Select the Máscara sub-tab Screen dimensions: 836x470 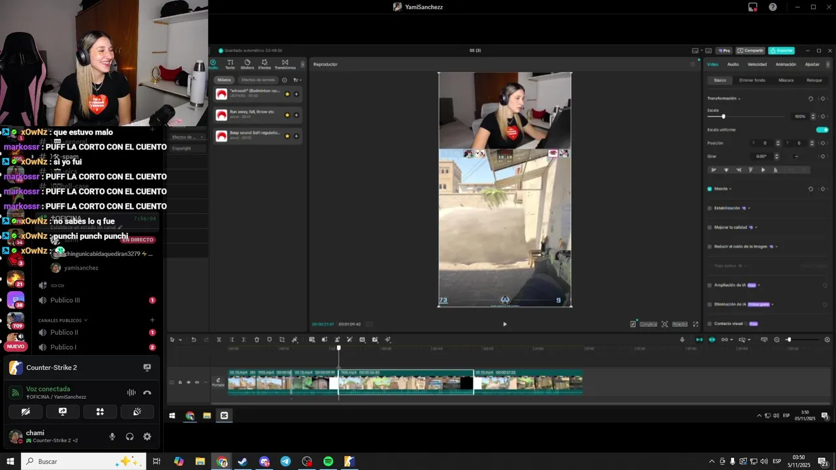tap(786, 80)
